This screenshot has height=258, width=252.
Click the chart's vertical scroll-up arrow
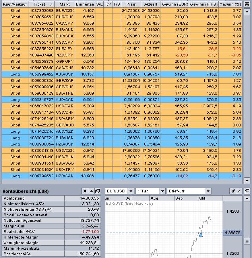(x=247, y=198)
